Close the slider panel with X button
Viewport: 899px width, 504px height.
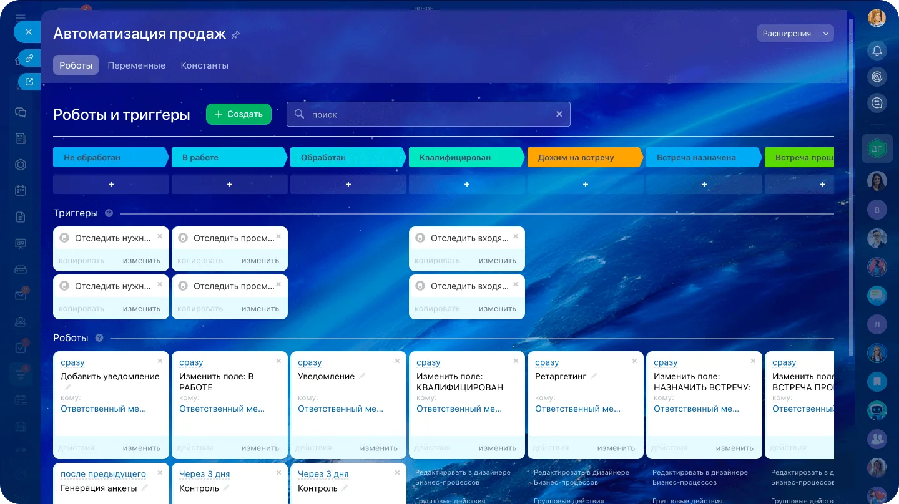pyautogui.click(x=28, y=32)
